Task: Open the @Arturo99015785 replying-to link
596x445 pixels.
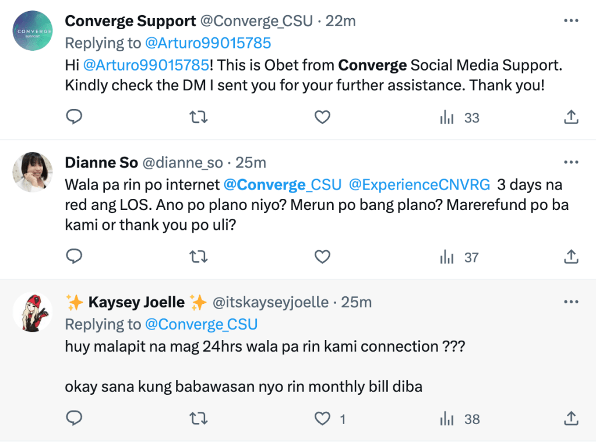Action: pos(208,43)
